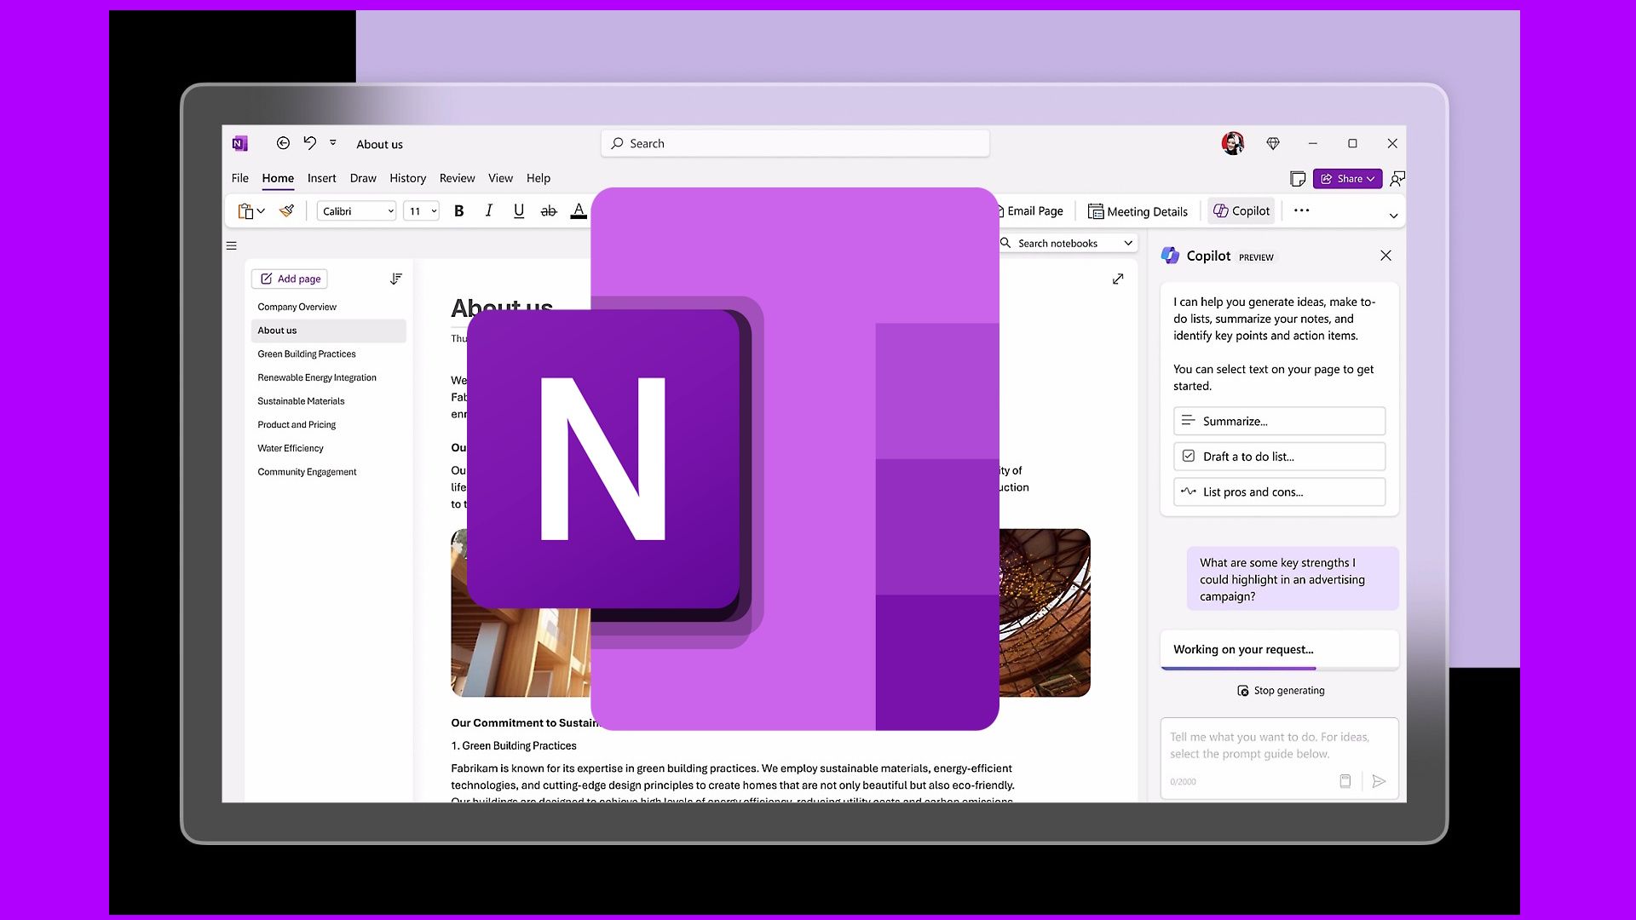Select the Italic formatting icon
Screen dimensions: 1636x920
(x=487, y=211)
